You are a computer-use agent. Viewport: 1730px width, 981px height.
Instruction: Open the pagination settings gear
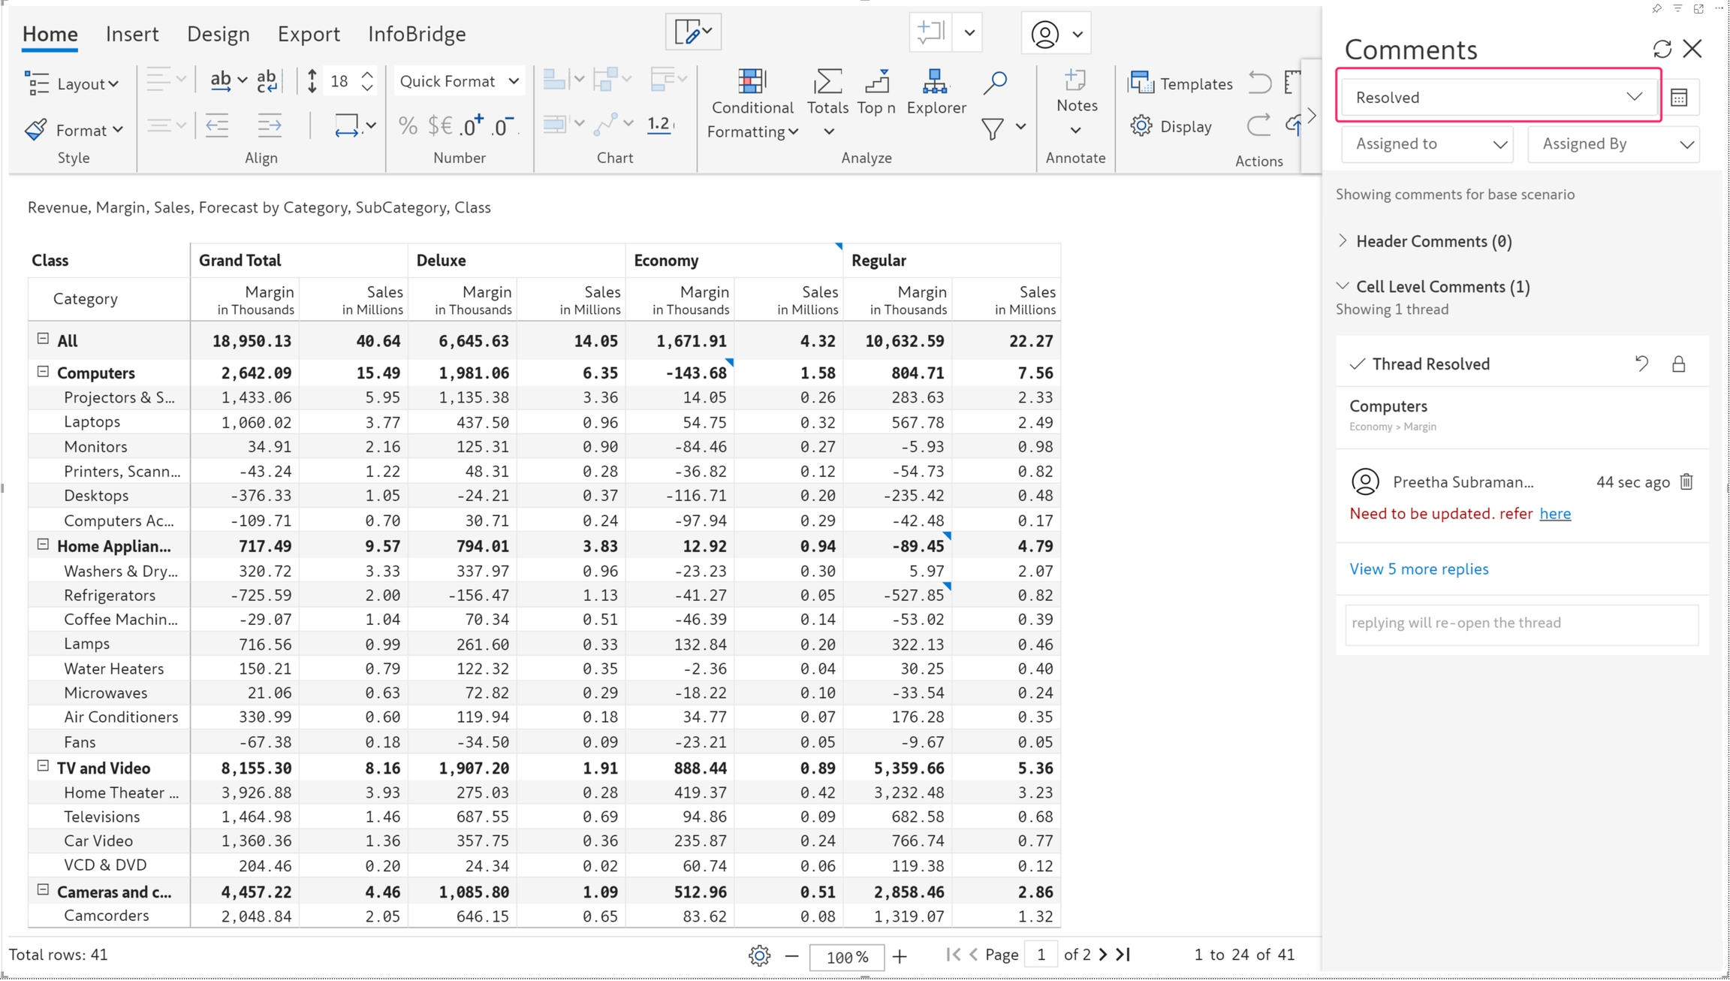click(759, 955)
